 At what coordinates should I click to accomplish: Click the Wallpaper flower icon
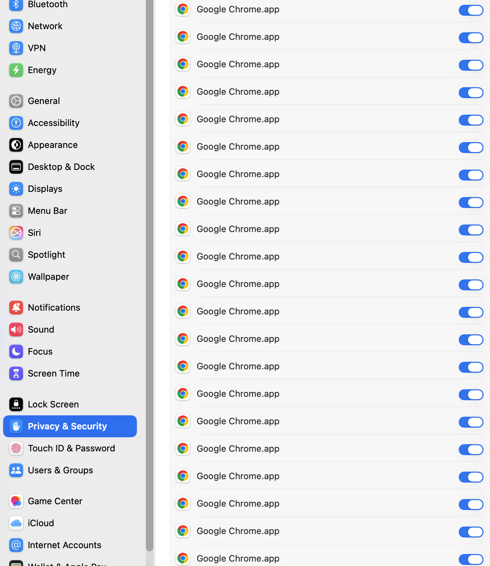pos(16,277)
